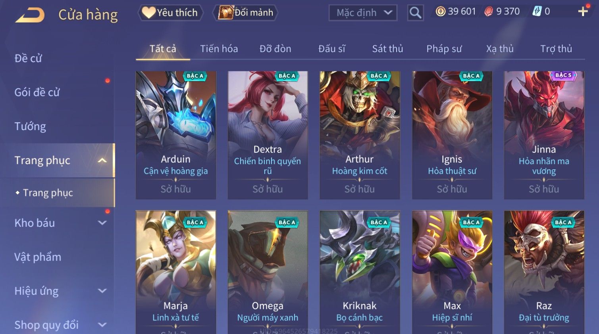This screenshot has height=334, width=599.
Task: Tap the back arrow icon
Action: 30,15
